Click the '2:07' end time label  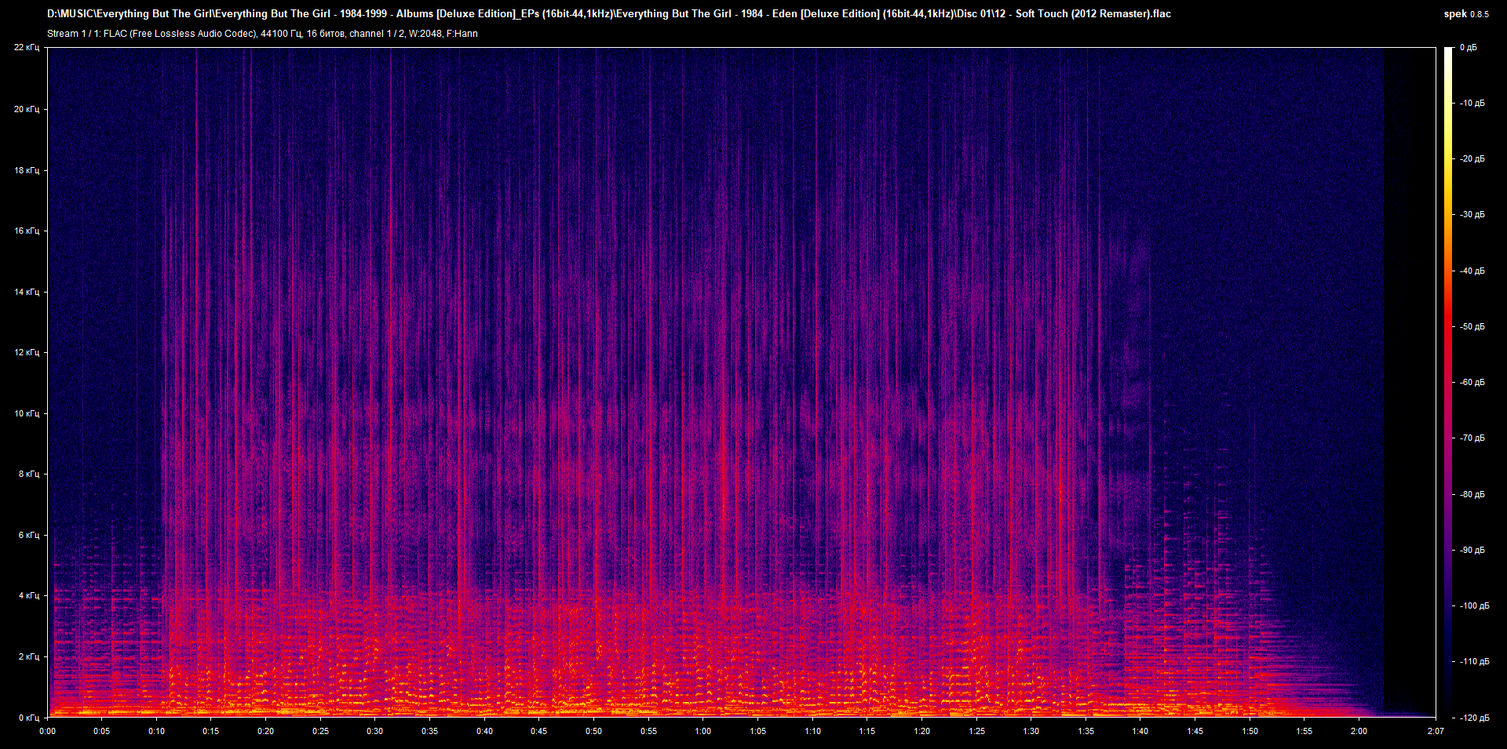point(1436,731)
